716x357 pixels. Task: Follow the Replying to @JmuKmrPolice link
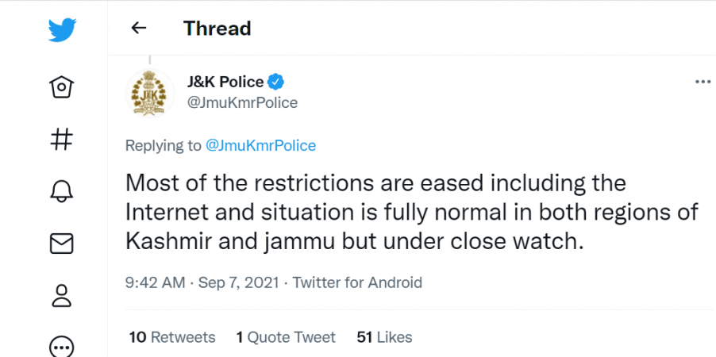pos(260,146)
